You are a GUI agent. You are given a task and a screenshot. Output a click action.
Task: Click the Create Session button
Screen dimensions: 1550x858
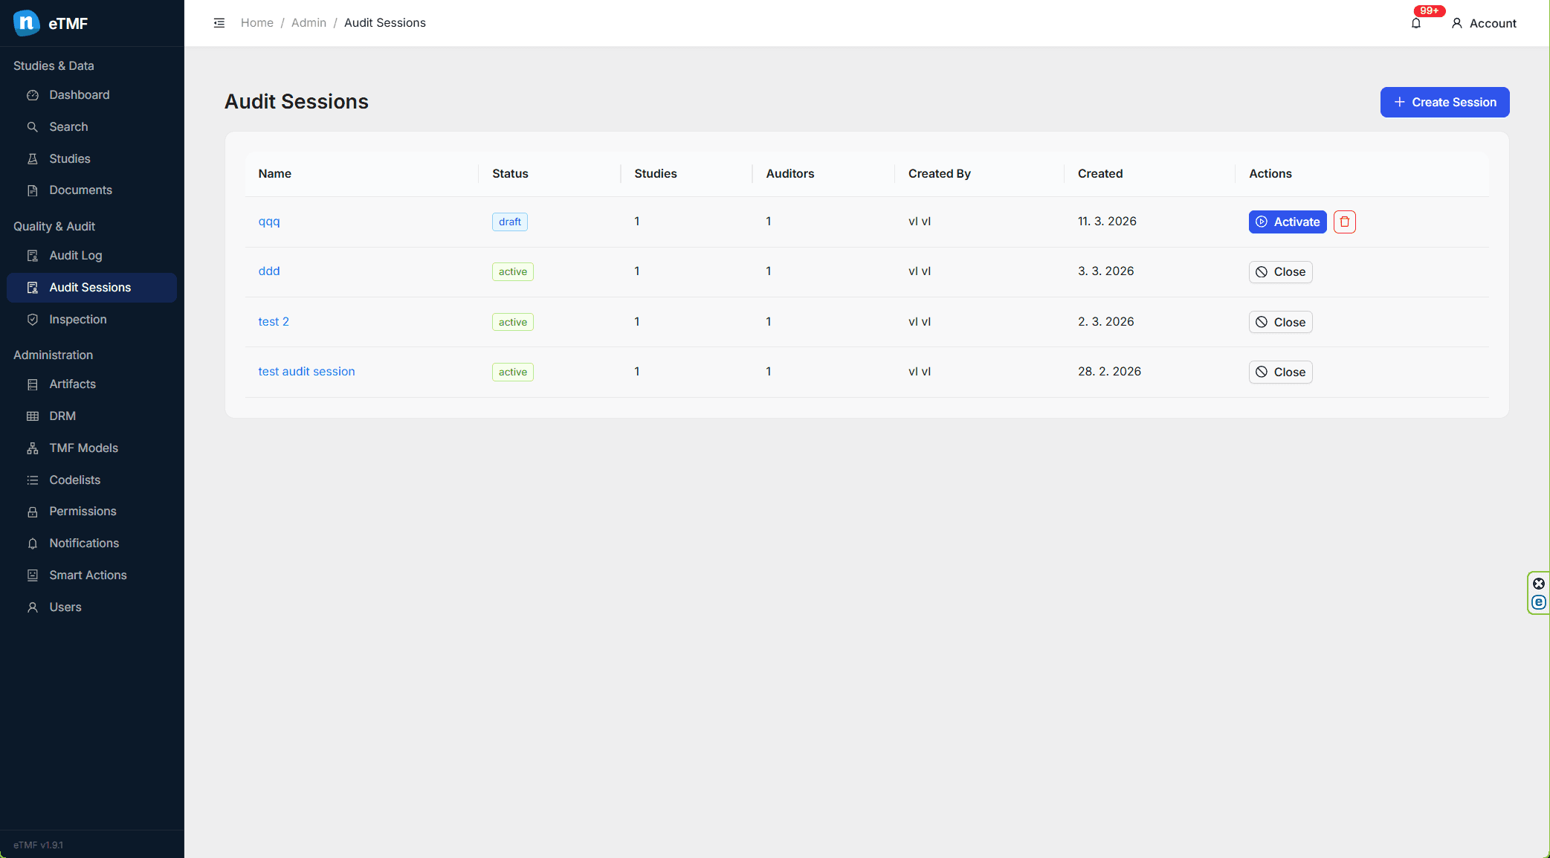coord(1444,103)
